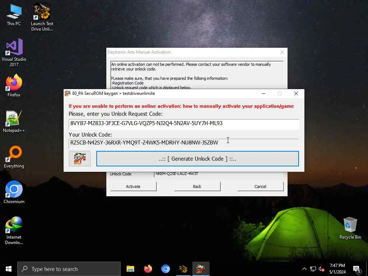The width and height of the screenshot is (368, 276).
Task: Select Launch Test Drive Unlimited shortcut
Action: pyautogui.click(x=42, y=17)
